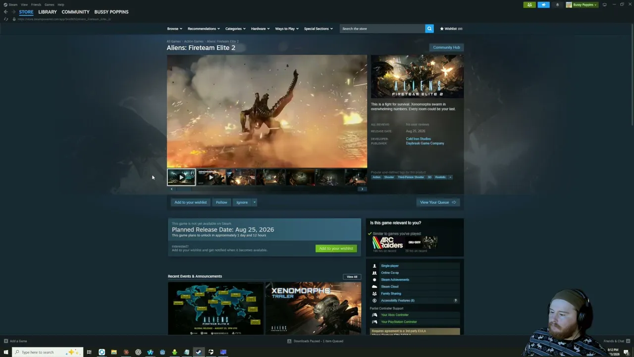Expand the Hardware dropdown
This screenshot has width=634, height=357.
click(x=260, y=29)
